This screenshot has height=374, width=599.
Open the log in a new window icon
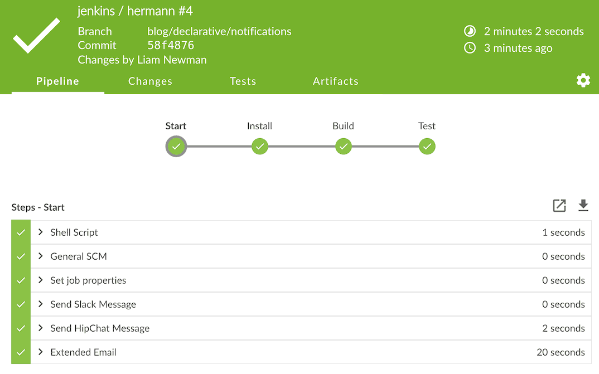[x=559, y=206]
